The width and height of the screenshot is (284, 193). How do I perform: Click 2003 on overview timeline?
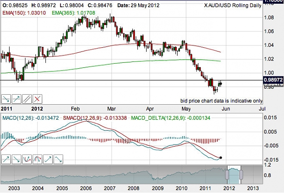pyautogui.click(x=14, y=188)
